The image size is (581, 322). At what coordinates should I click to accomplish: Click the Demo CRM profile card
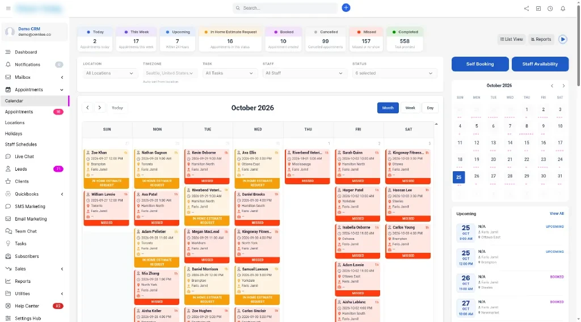(x=35, y=32)
